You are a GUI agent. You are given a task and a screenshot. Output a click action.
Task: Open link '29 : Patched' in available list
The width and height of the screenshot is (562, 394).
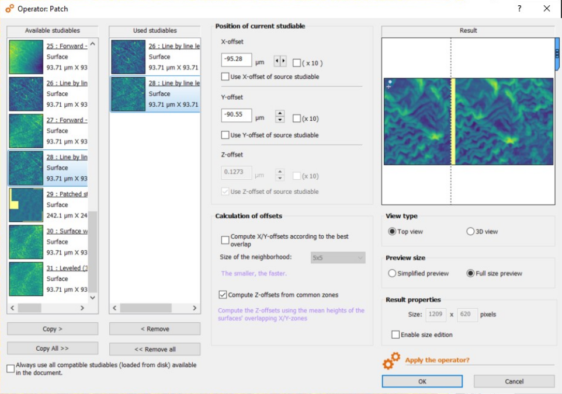pyautogui.click(x=67, y=194)
